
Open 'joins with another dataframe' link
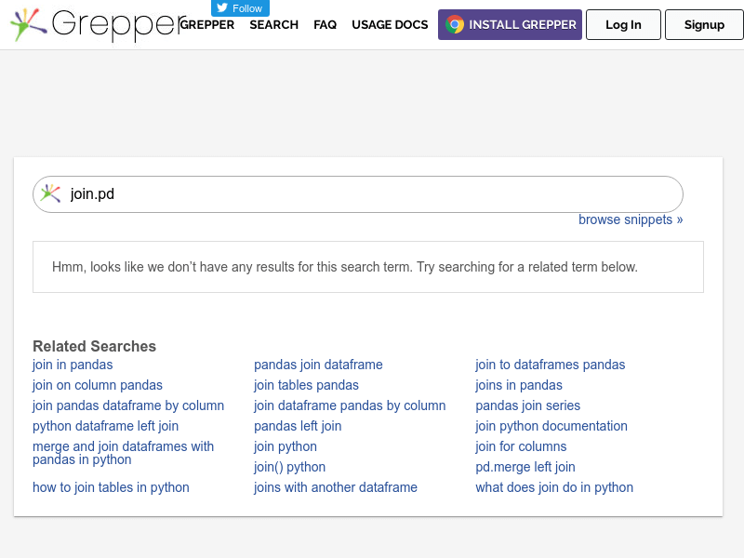336,487
